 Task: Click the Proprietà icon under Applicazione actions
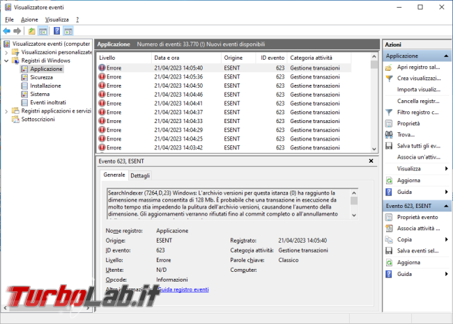pyautogui.click(x=389, y=124)
